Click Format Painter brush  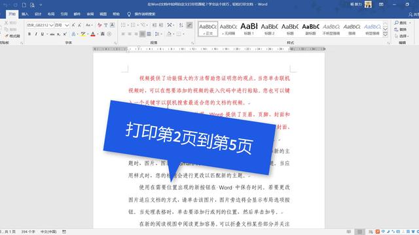[x=12, y=36]
